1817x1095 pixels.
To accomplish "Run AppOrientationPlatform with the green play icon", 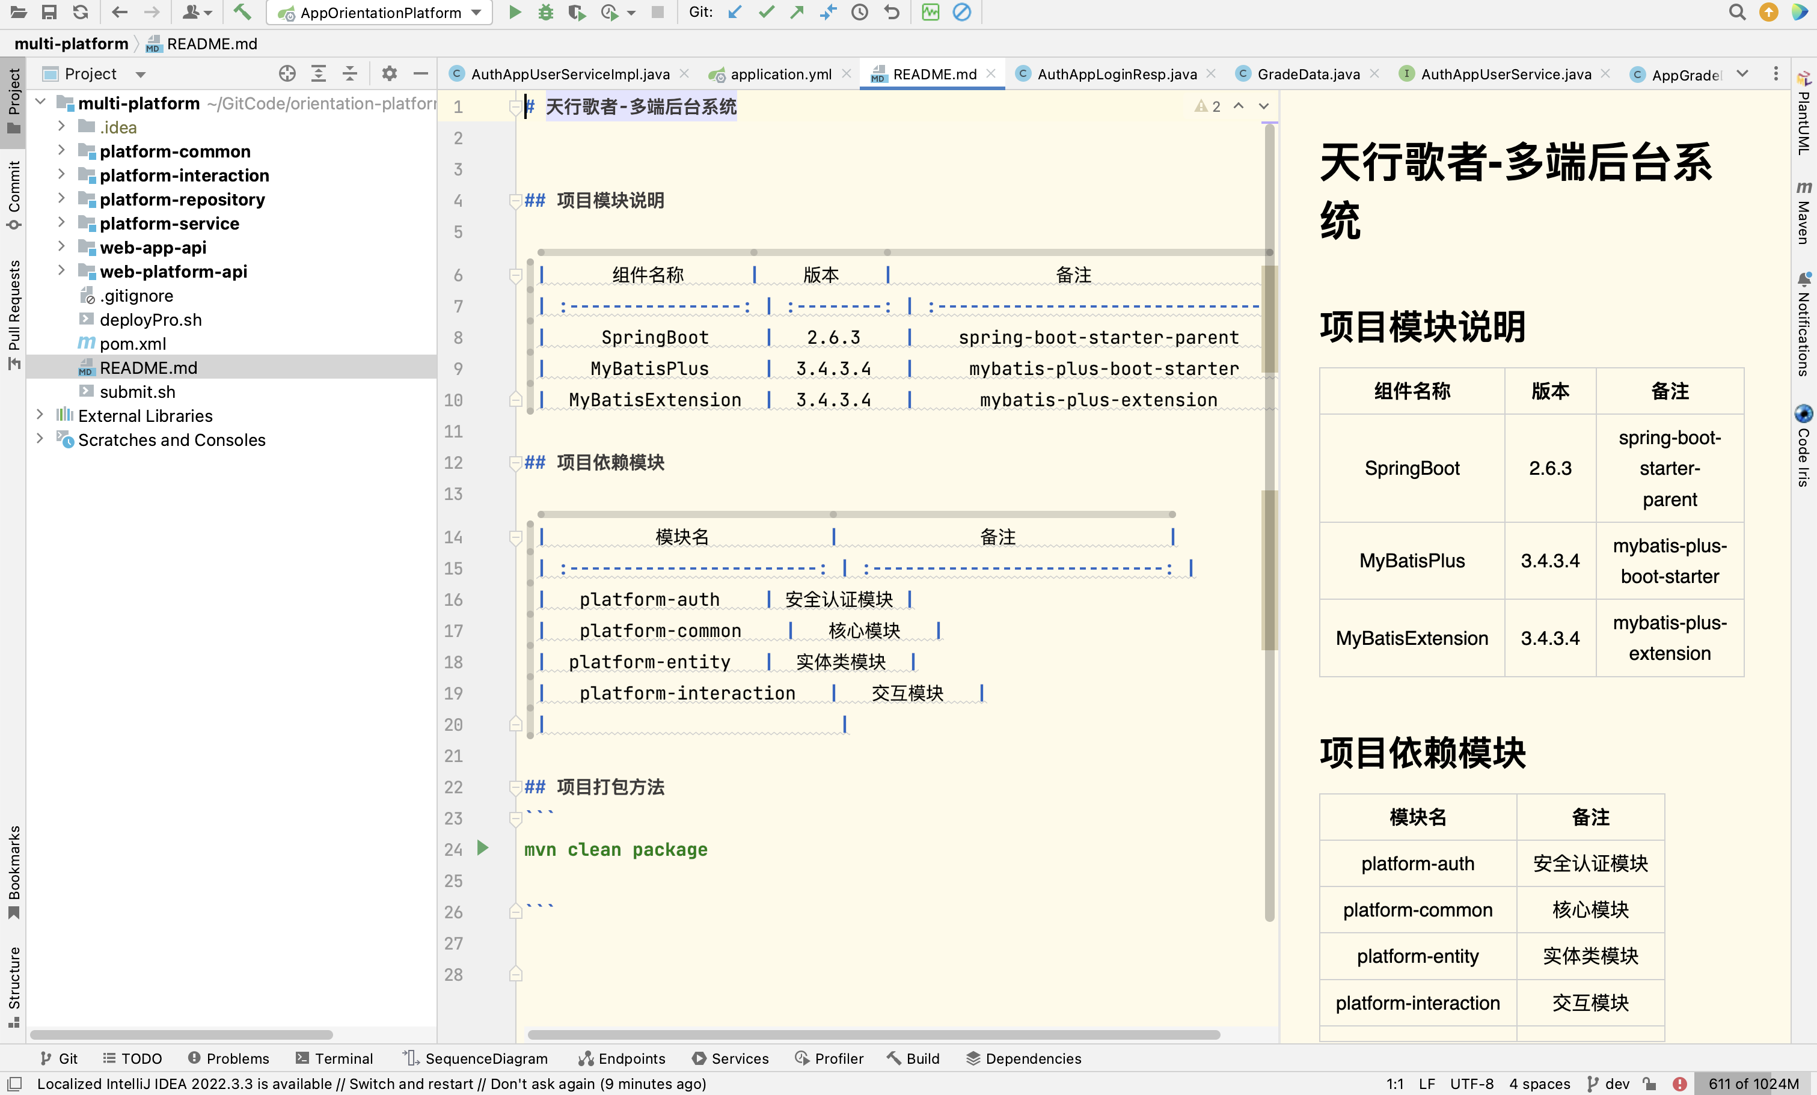I will click(x=515, y=12).
